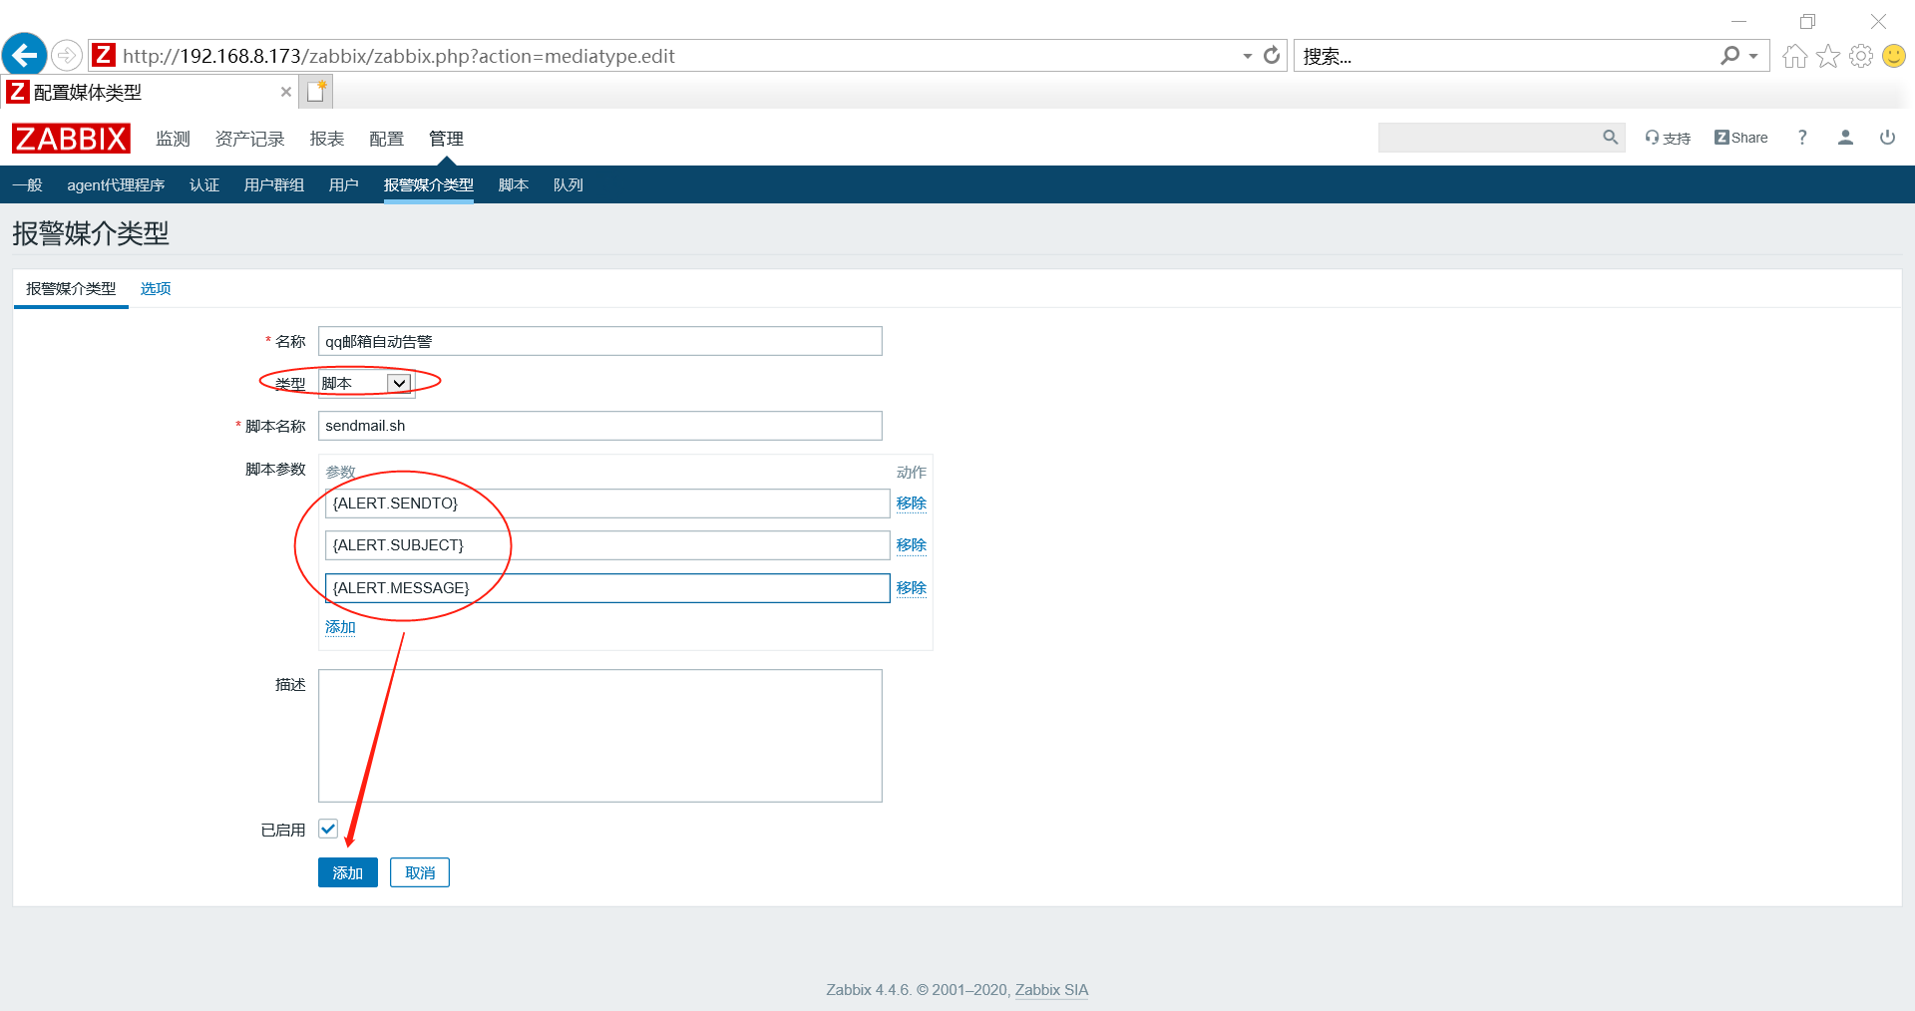Click the magnifier in browser search box

[1730, 55]
